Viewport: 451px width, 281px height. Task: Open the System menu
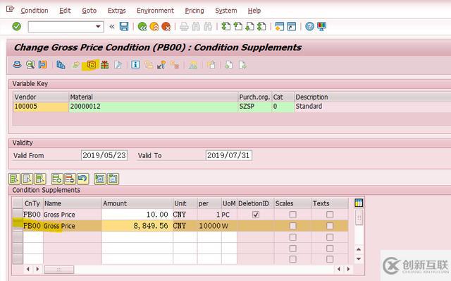tap(226, 11)
